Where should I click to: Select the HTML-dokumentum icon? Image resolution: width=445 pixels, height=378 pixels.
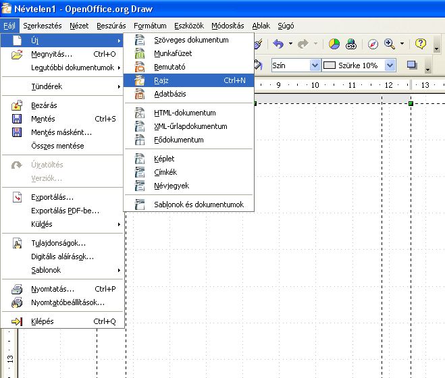point(139,113)
